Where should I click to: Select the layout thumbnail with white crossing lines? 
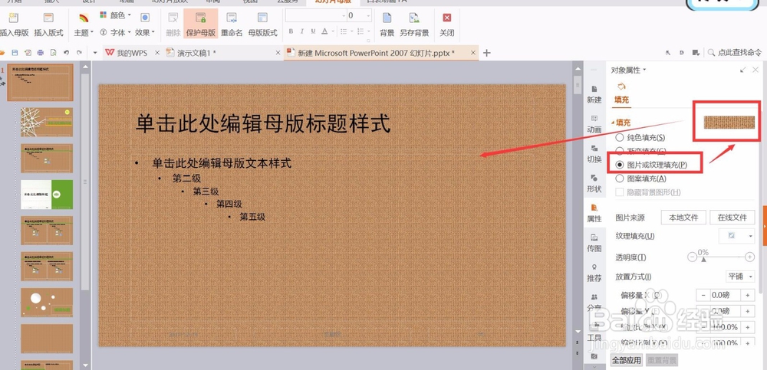(x=47, y=123)
